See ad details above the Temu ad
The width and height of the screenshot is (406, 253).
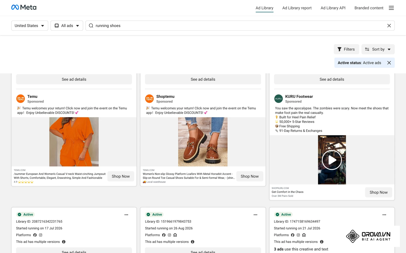pyautogui.click(x=74, y=79)
